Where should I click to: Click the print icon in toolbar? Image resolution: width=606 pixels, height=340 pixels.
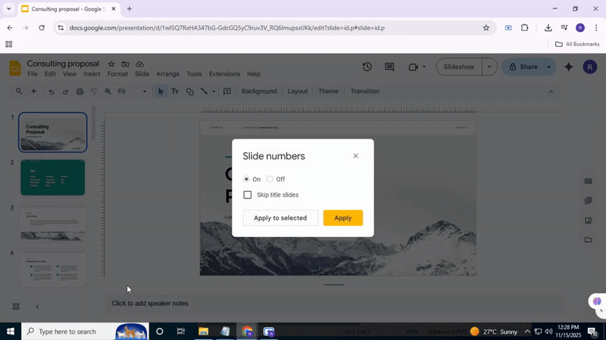pyautogui.click(x=80, y=92)
